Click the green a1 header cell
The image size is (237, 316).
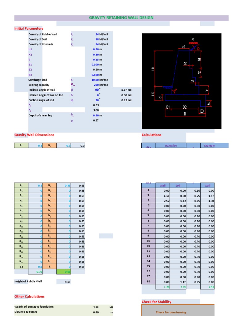[x=21, y=145]
